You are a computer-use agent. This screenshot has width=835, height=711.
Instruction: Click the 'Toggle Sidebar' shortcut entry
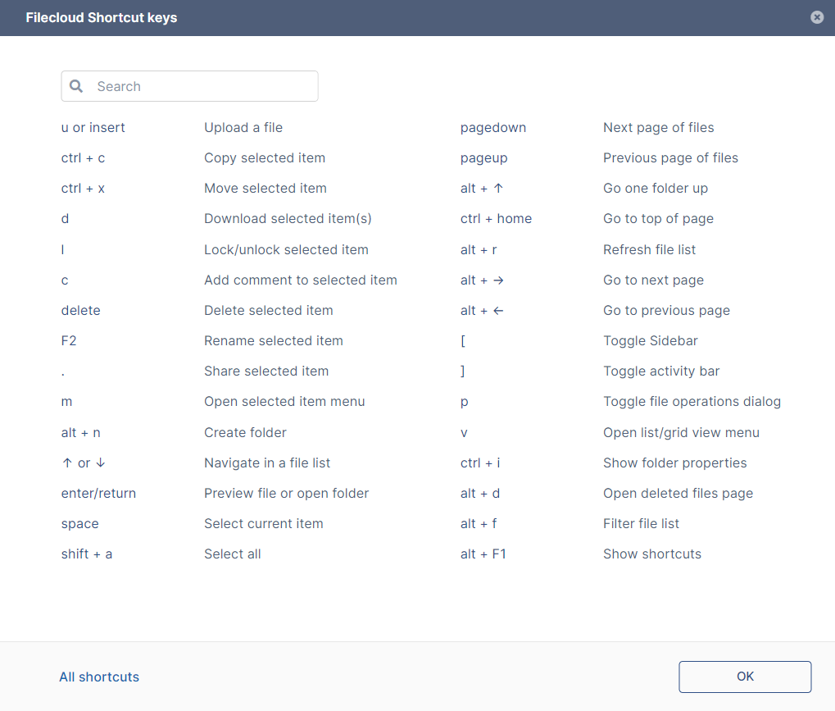[651, 340]
